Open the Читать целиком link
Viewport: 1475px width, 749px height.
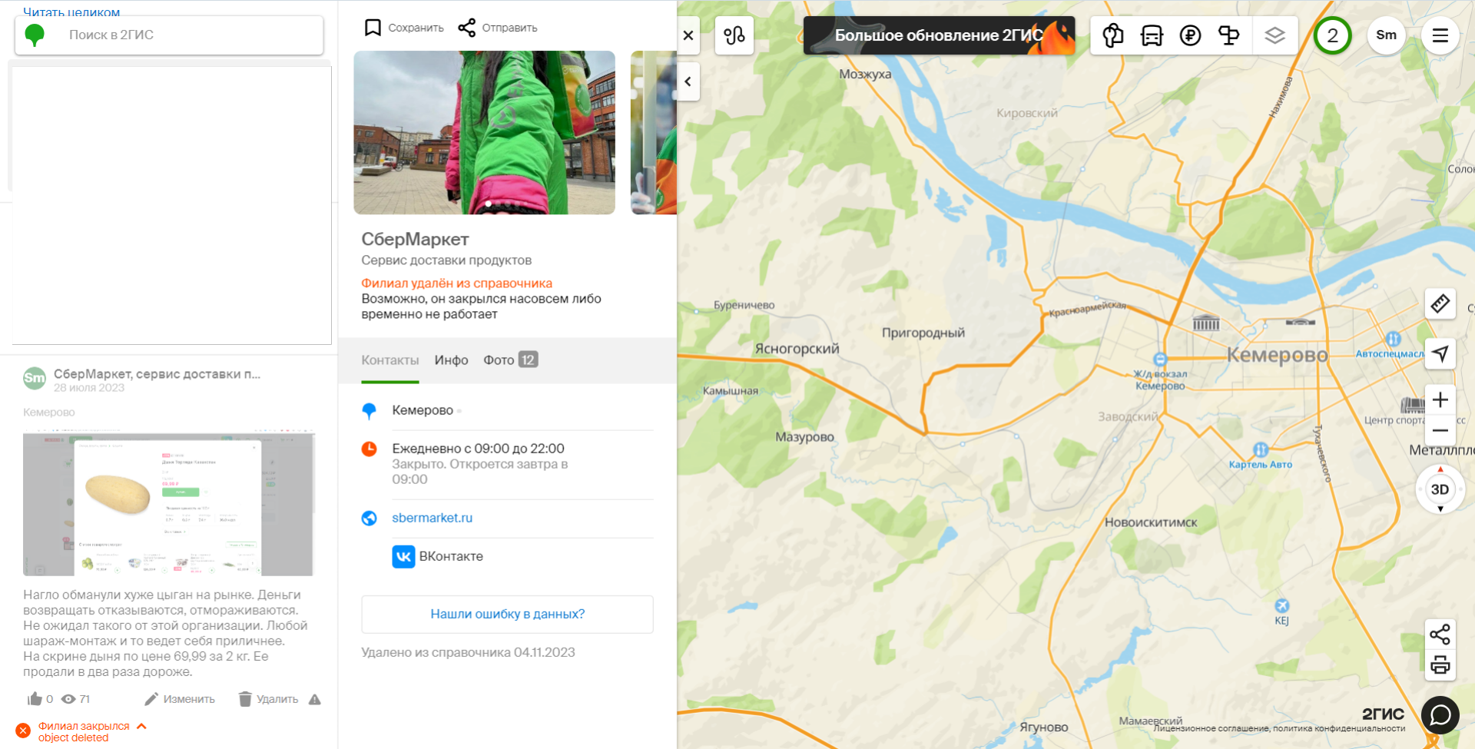coord(71,12)
